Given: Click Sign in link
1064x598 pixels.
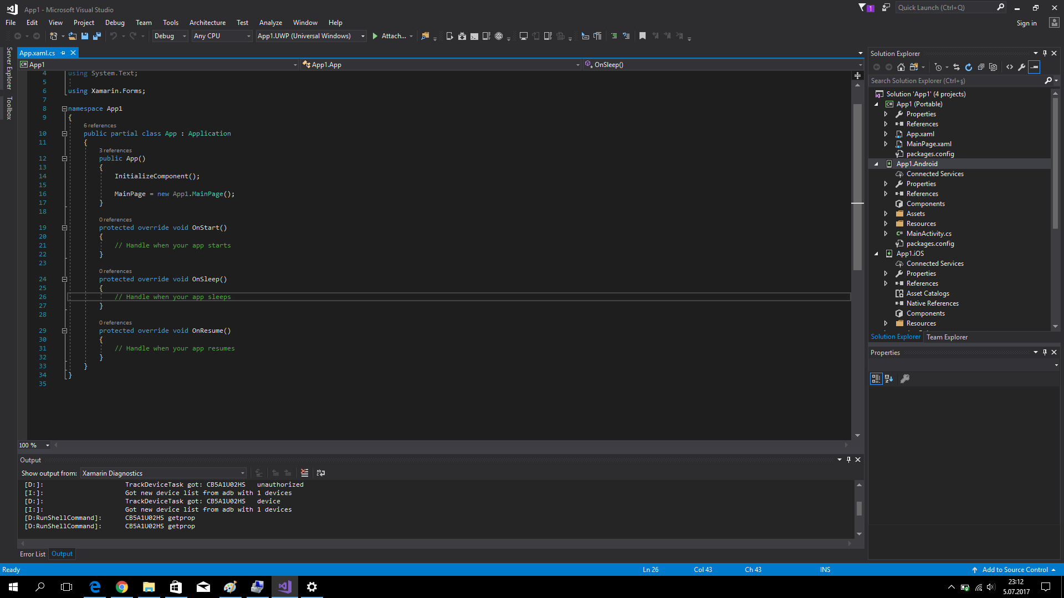Looking at the screenshot, I should click(1026, 23).
